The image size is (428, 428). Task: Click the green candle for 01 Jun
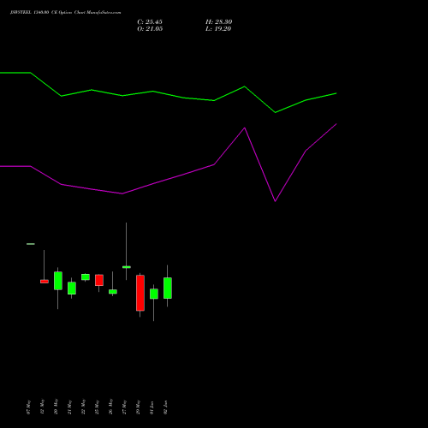[x=154, y=294]
